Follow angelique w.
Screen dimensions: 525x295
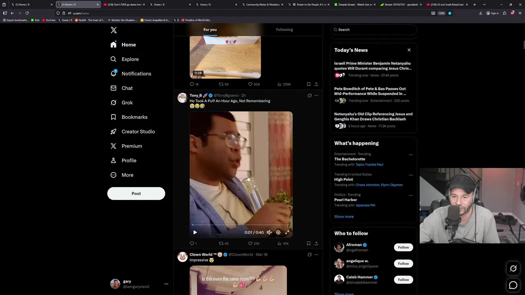403,263
